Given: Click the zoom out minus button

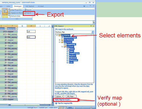Looking at the screenshot, I should pos(74,108).
